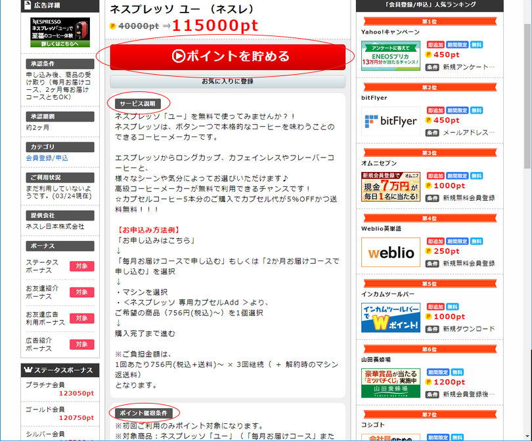This screenshot has height=441, width=532.
Task: Click the 対象 badge for お友達広告利用ボーナス
Action: pos(81,318)
